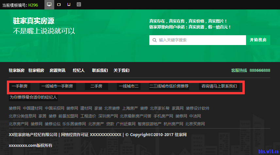Open 二三线城市低价房推荐 tag

pyautogui.click(x=169, y=86)
